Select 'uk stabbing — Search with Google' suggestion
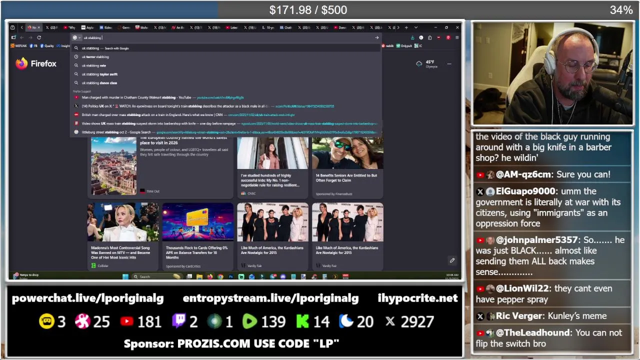Screen dimensions: 640x360 tap(226, 48)
